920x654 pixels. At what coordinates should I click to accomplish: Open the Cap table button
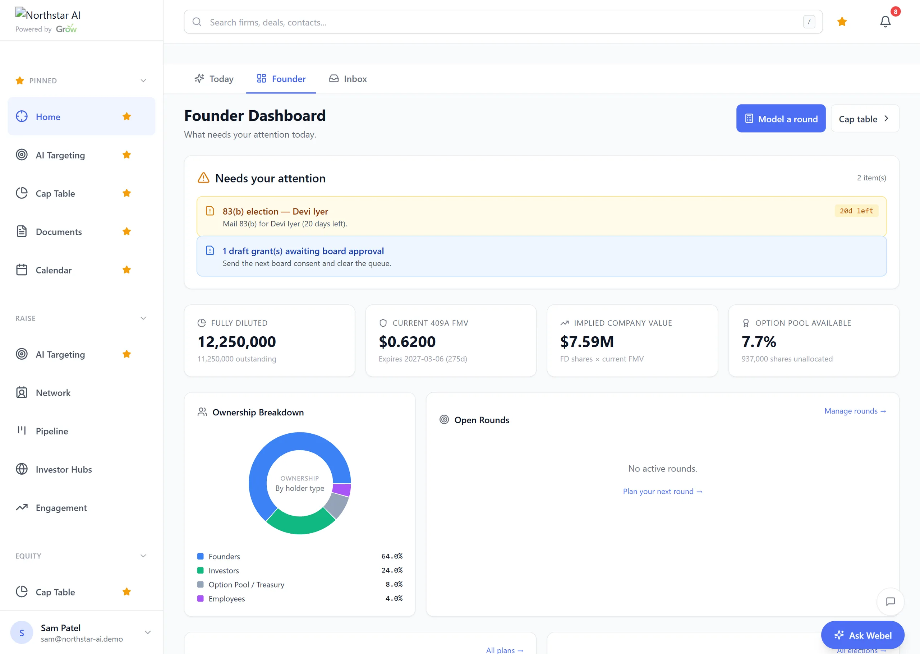click(865, 119)
